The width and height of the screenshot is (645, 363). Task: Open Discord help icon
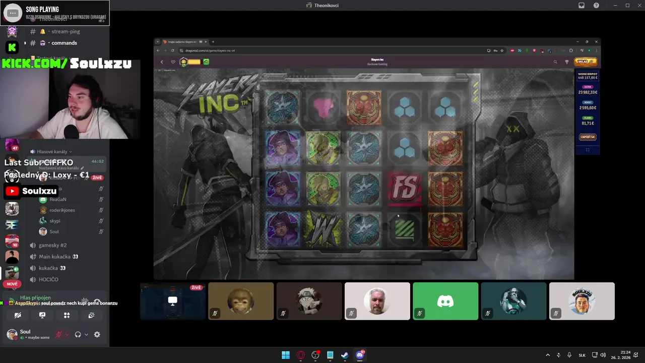(x=596, y=6)
